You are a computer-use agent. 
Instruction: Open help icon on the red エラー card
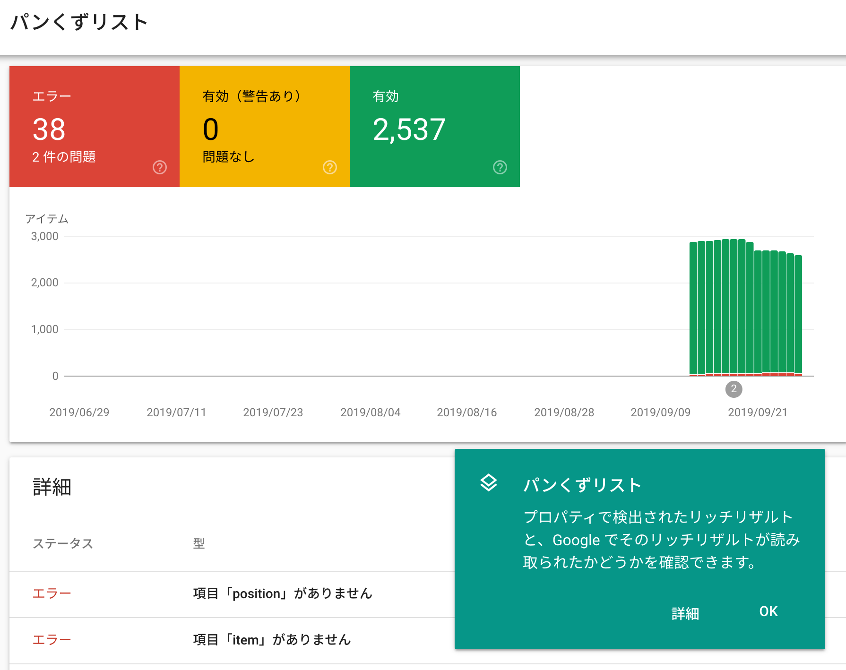click(160, 167)
